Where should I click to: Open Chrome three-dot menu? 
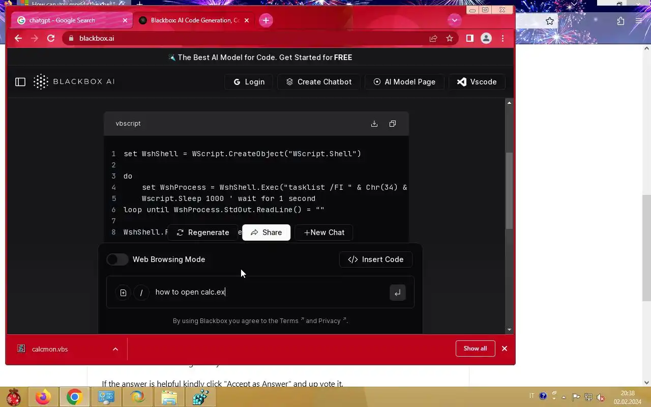pos(502,38)
